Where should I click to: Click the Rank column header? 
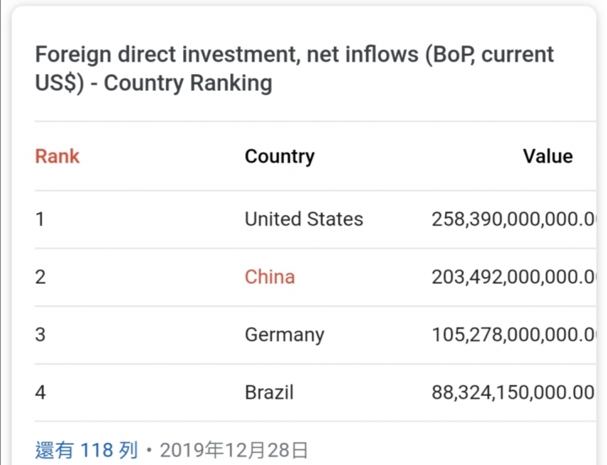point(57,157)
